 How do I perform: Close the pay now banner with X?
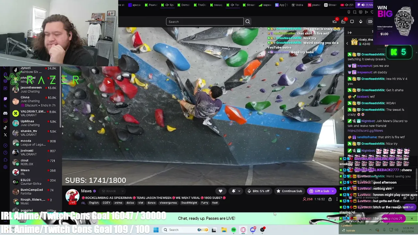412,218
